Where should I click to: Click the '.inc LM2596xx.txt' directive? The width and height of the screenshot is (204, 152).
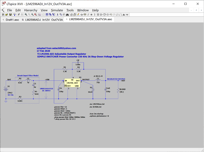(97, 104)
